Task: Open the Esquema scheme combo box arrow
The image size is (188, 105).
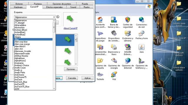Action: pos(54,17)
